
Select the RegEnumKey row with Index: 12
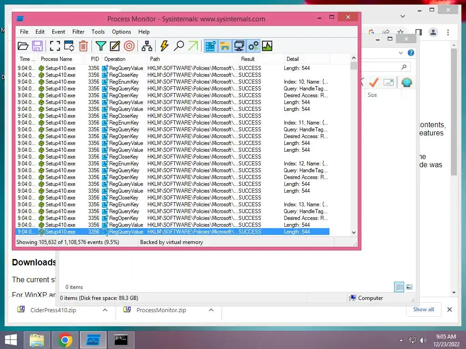tap(172, 164)
